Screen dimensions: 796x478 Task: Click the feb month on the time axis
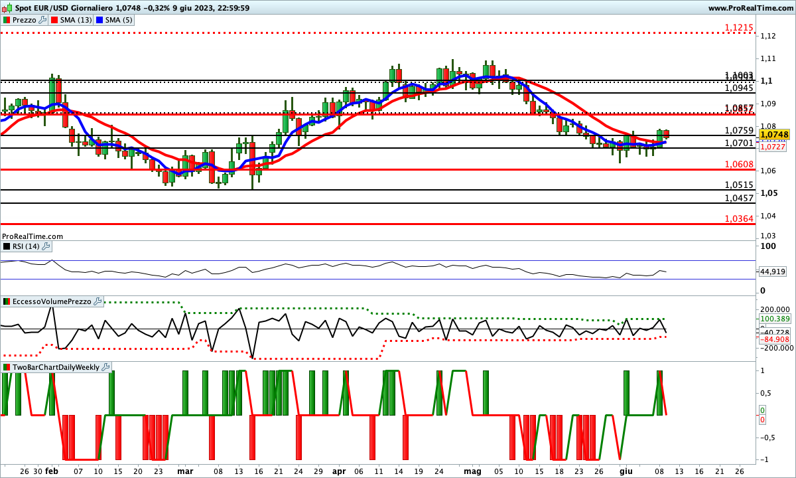52,471
